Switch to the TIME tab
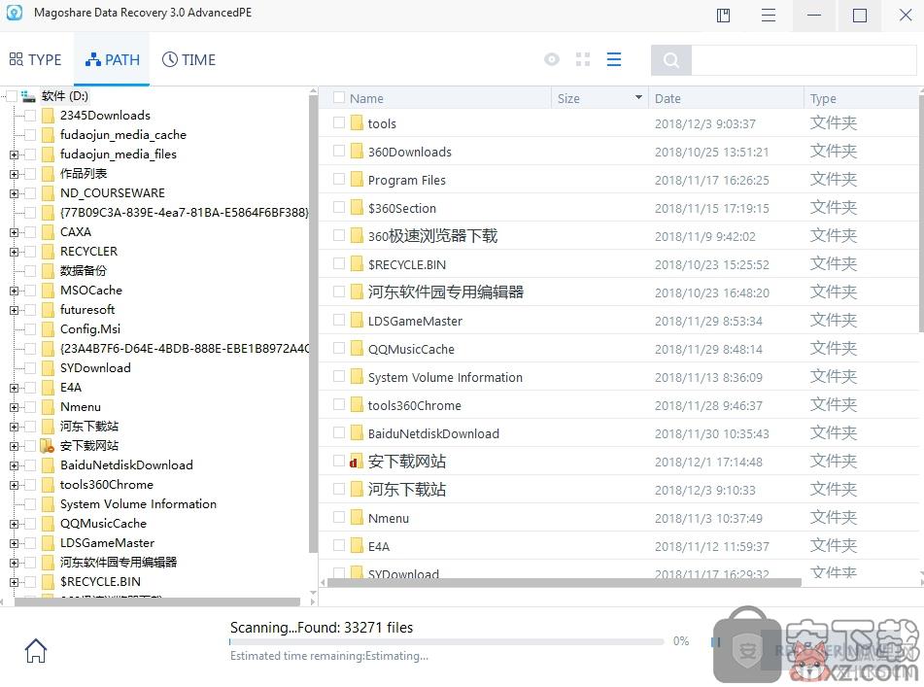Screen dimensions: 924x687 (x=188, y=59)
